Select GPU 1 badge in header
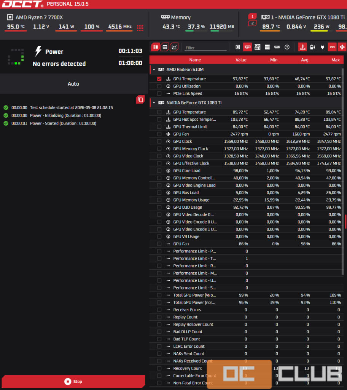This screenshot has height=390, width=347. point(252,16)
